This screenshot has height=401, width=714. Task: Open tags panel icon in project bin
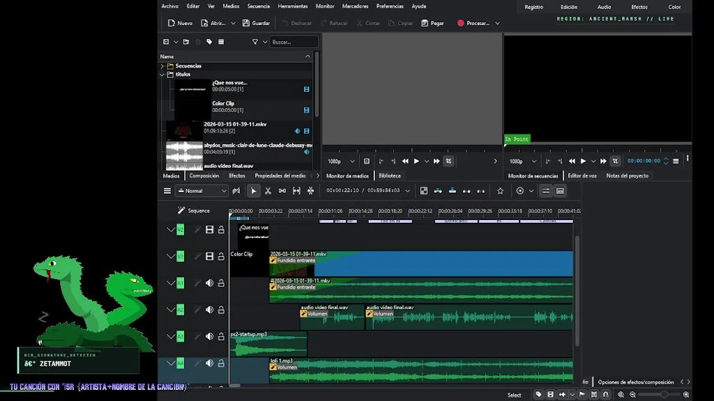pos(209,42)
